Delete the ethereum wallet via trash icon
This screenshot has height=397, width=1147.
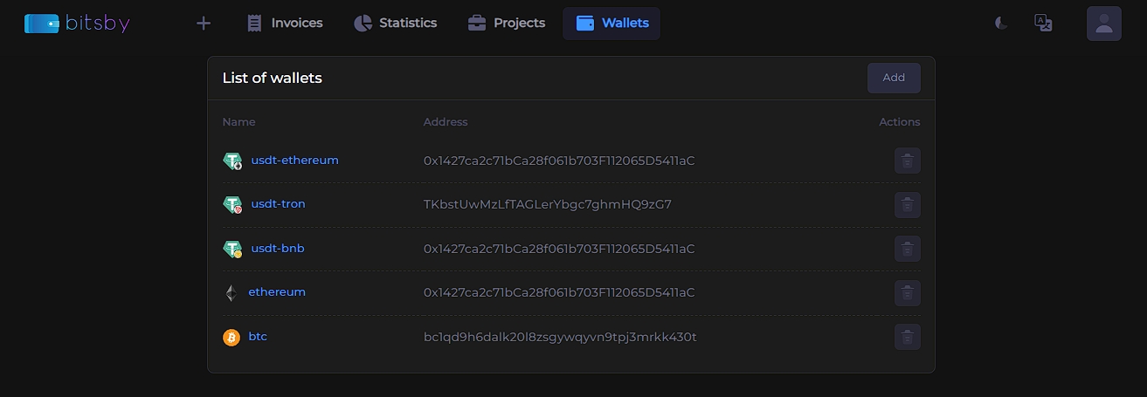pos(907,293)
